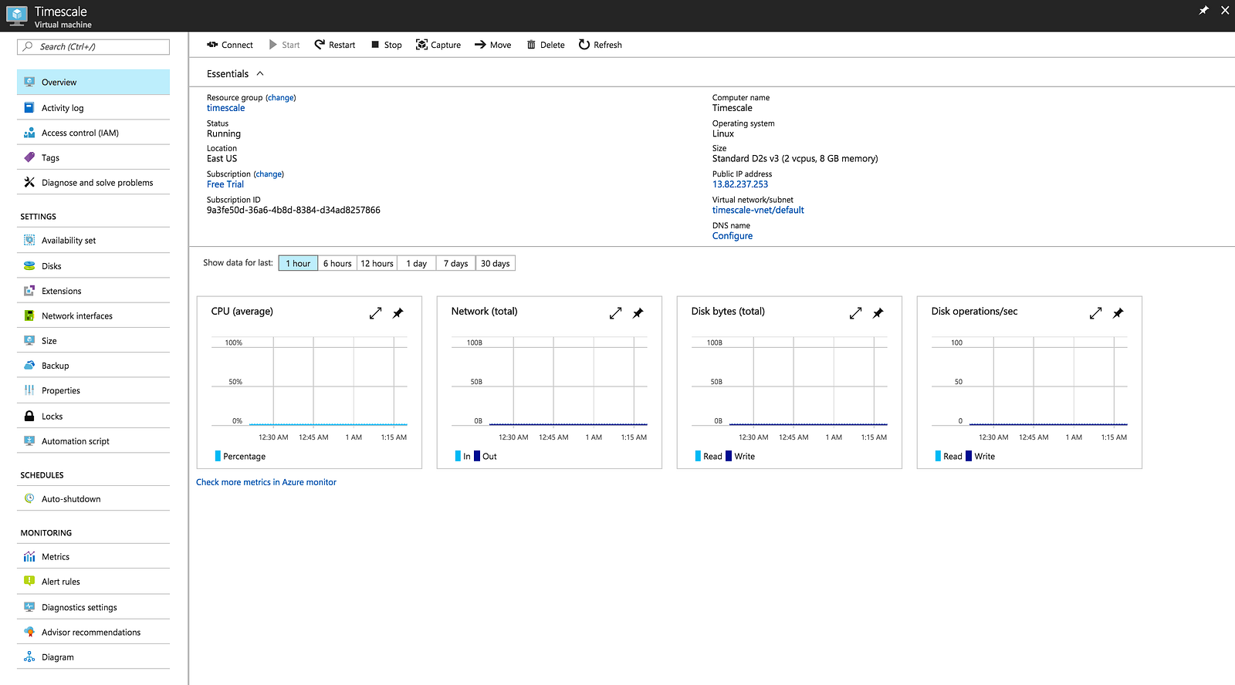The height and width of the screenshot is (685, 1235).
Task: Open the Properties settings page
Action: [x=93, y=390]
